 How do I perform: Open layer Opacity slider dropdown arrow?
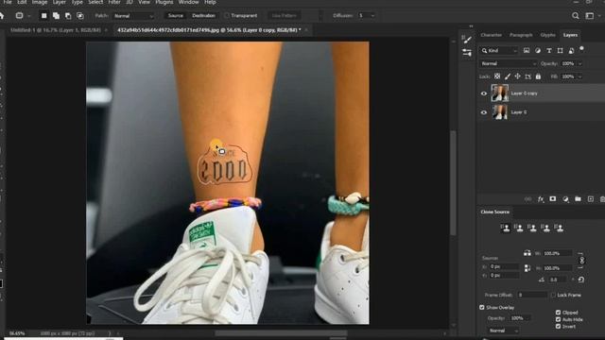point(579,63)
